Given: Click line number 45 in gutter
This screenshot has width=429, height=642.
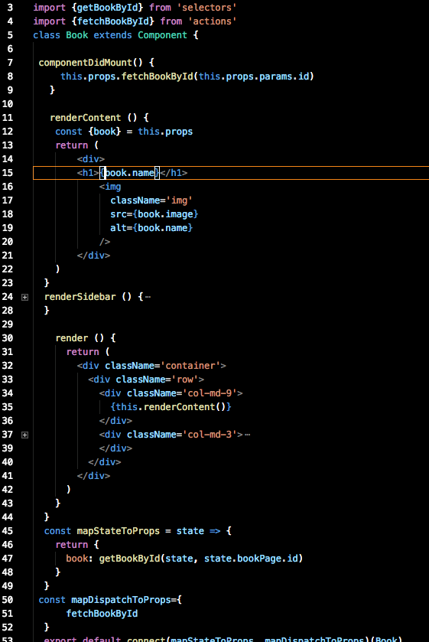Looking at the screenshot, I should coord(8,531).
